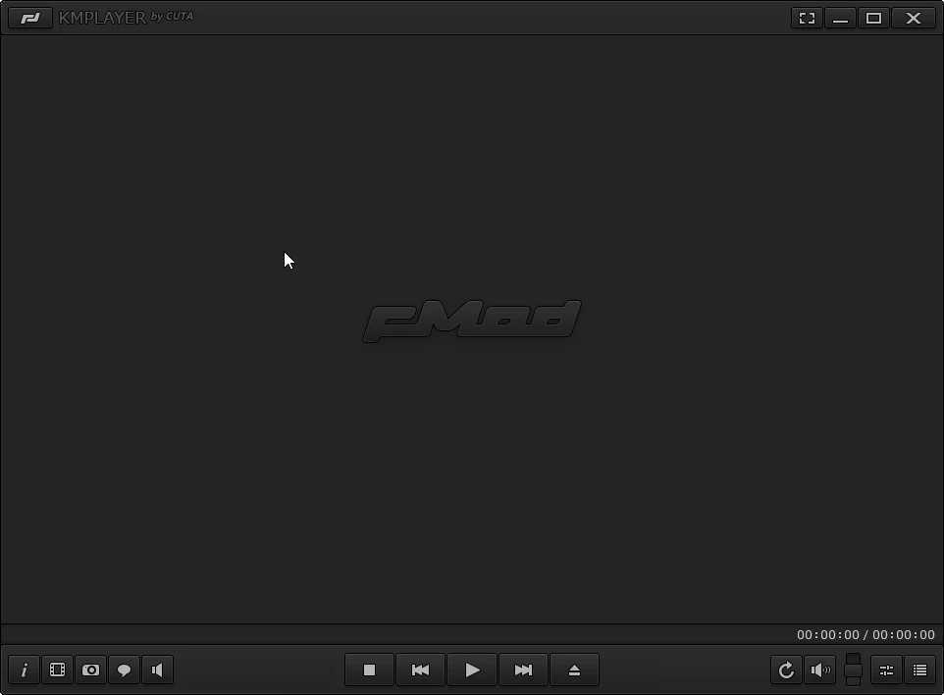Screen dimensions: 944x695
Task: Adjust the volume slider knob
Action: click(x=853, y=670)
